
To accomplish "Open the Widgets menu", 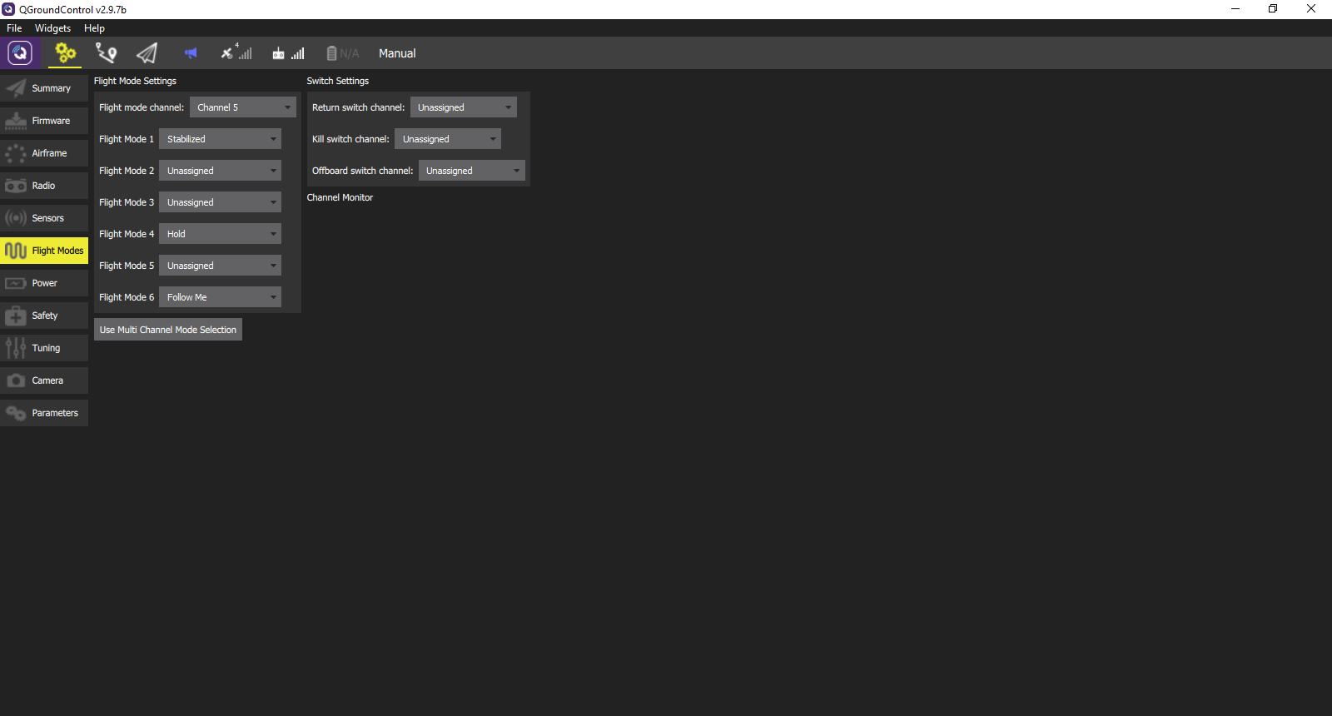I will tap(52, 28).
